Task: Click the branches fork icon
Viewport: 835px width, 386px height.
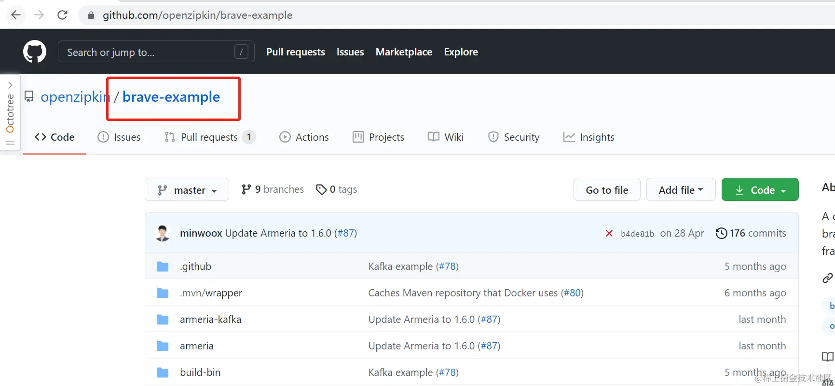Action: pos(246,189)
